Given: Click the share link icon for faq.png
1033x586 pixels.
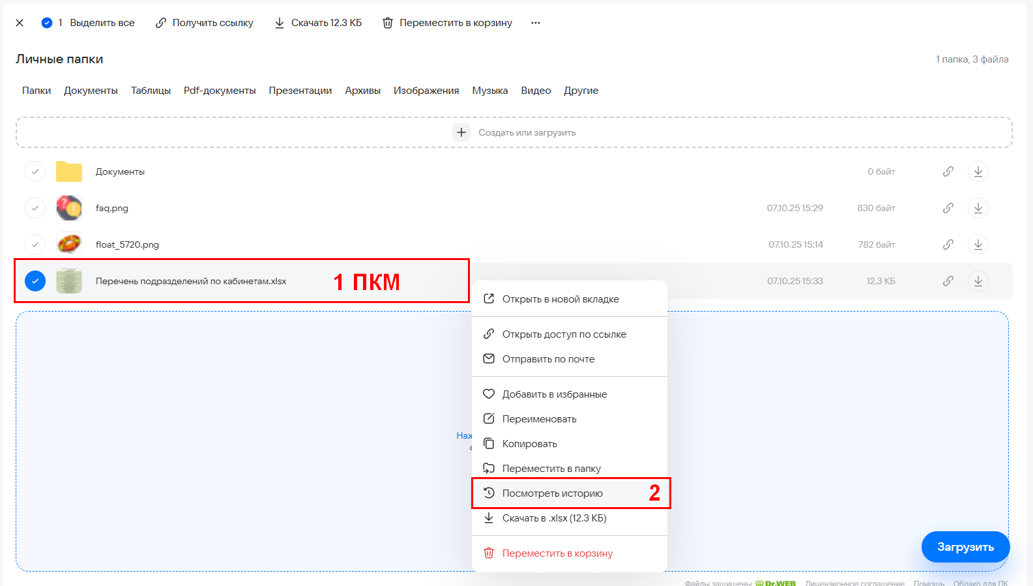Looking at the screenshot, I should (x=948, y=208).
